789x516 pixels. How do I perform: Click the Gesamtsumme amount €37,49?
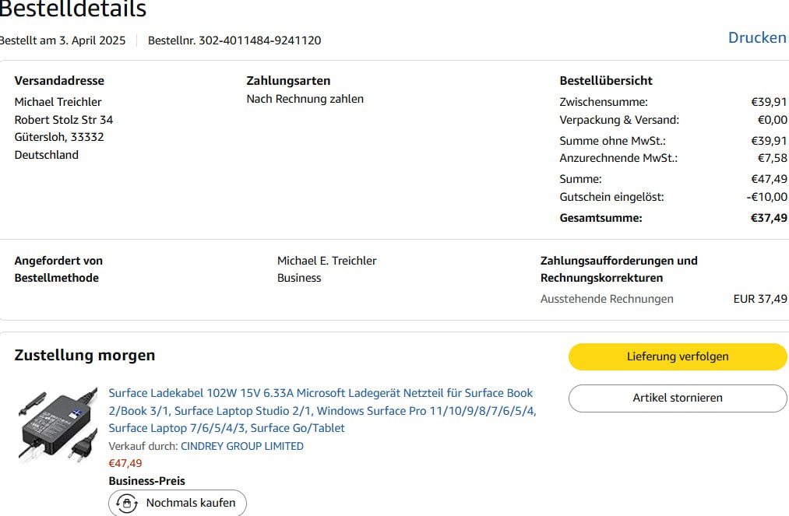coord(768,218)
